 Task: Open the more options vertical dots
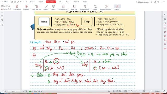(152, 2)
